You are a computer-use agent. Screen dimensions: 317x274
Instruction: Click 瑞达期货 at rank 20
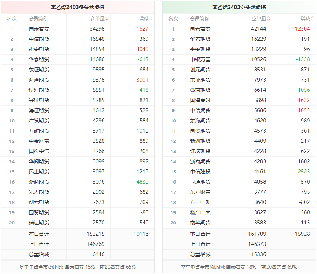(x=39, y=223)
